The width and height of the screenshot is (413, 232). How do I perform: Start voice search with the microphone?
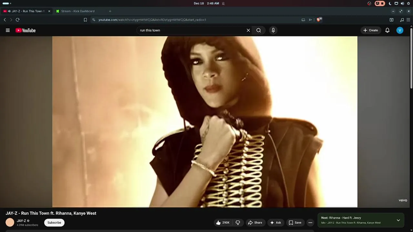pos(273,30)
